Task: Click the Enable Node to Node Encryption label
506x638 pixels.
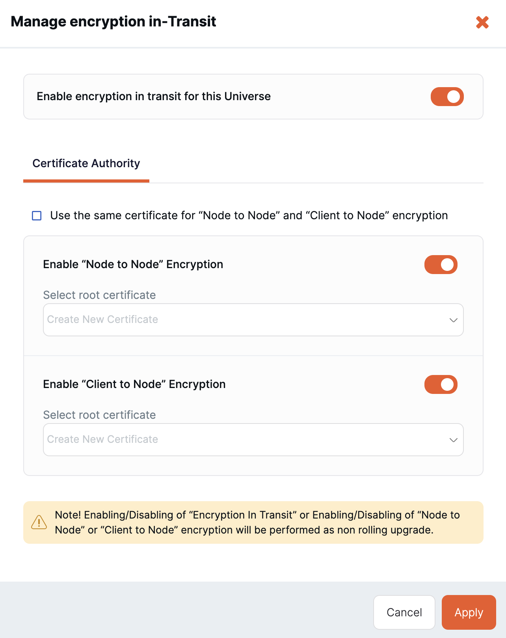Action: point(133,264)
